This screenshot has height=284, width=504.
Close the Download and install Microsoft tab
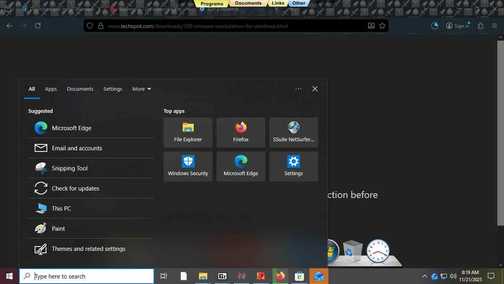(x=99, y=9)
